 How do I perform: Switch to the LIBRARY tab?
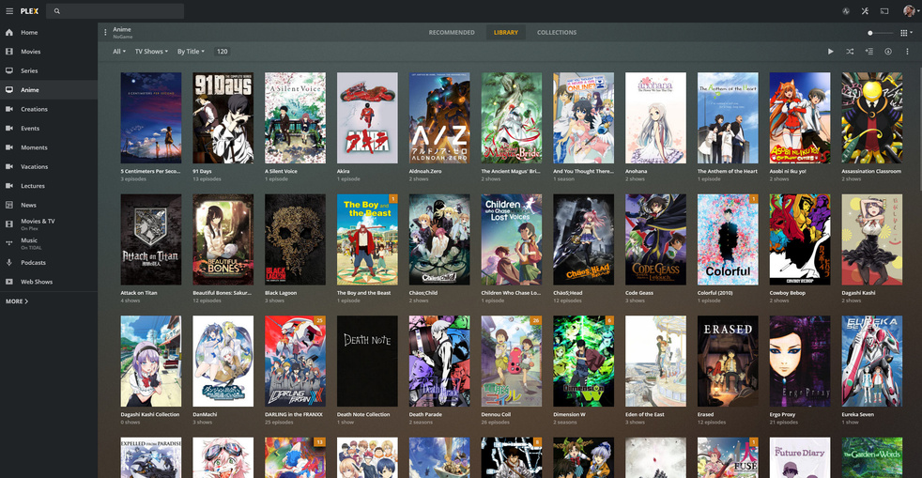pos(506,33)
